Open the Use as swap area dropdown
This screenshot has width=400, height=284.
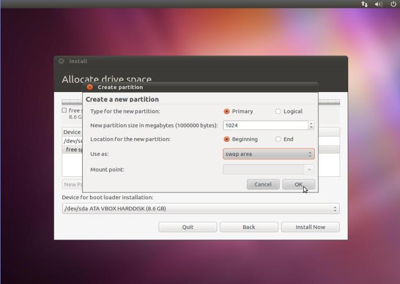[269, 154]
